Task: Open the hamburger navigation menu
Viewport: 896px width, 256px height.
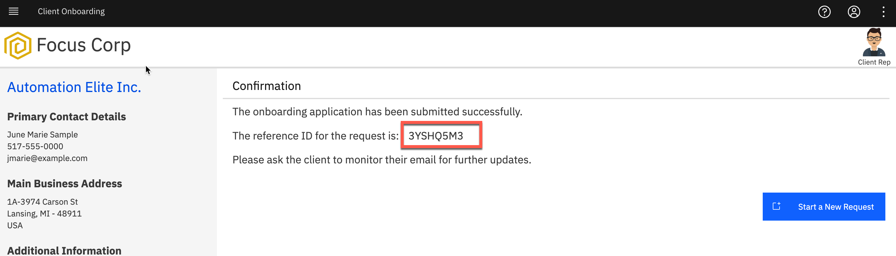Action: point(14,12)
